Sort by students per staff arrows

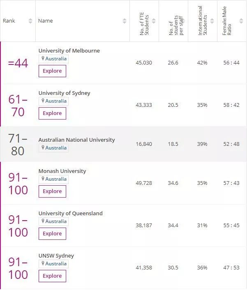[183, 21]
